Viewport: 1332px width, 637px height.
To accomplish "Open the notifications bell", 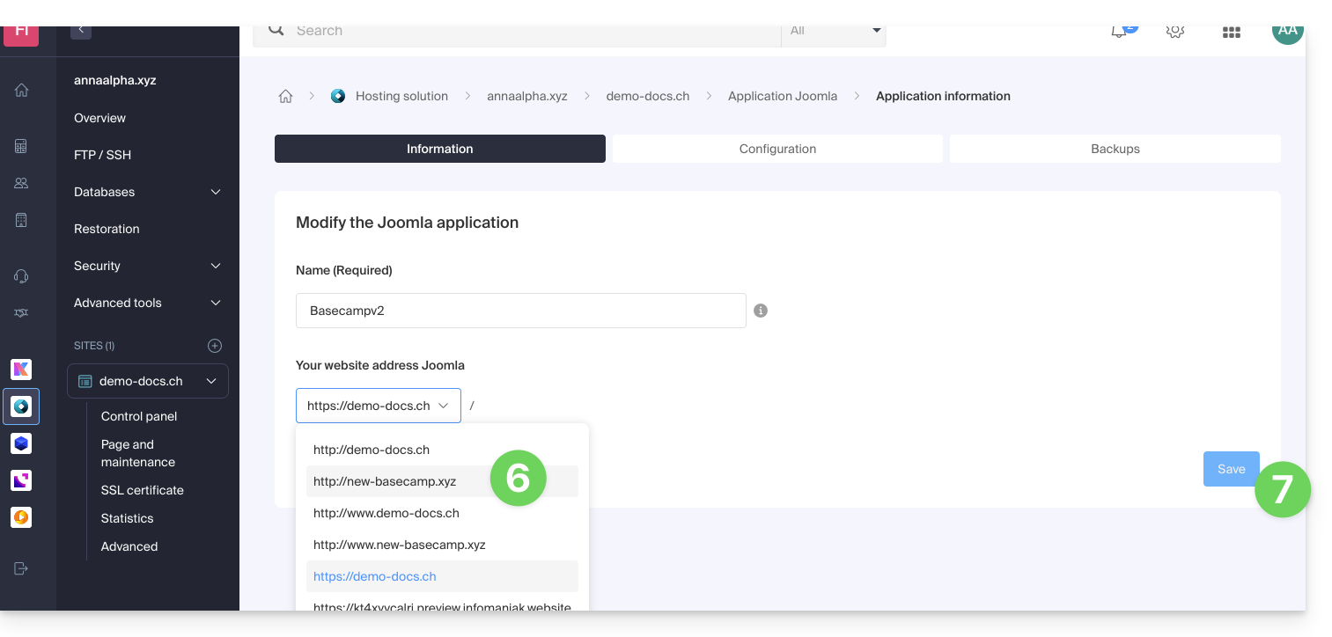I will coord(1119,32).
